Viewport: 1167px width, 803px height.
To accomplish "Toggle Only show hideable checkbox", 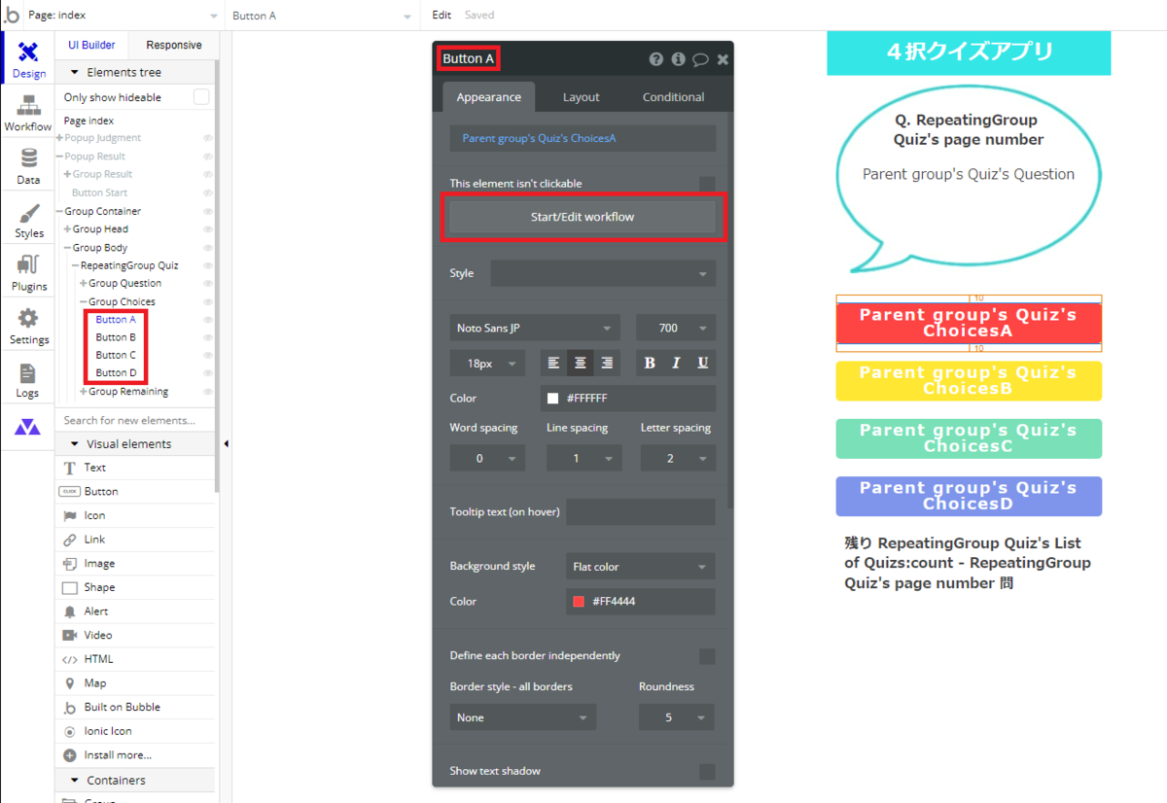I will pyautogui.click(x=201, y=97).
